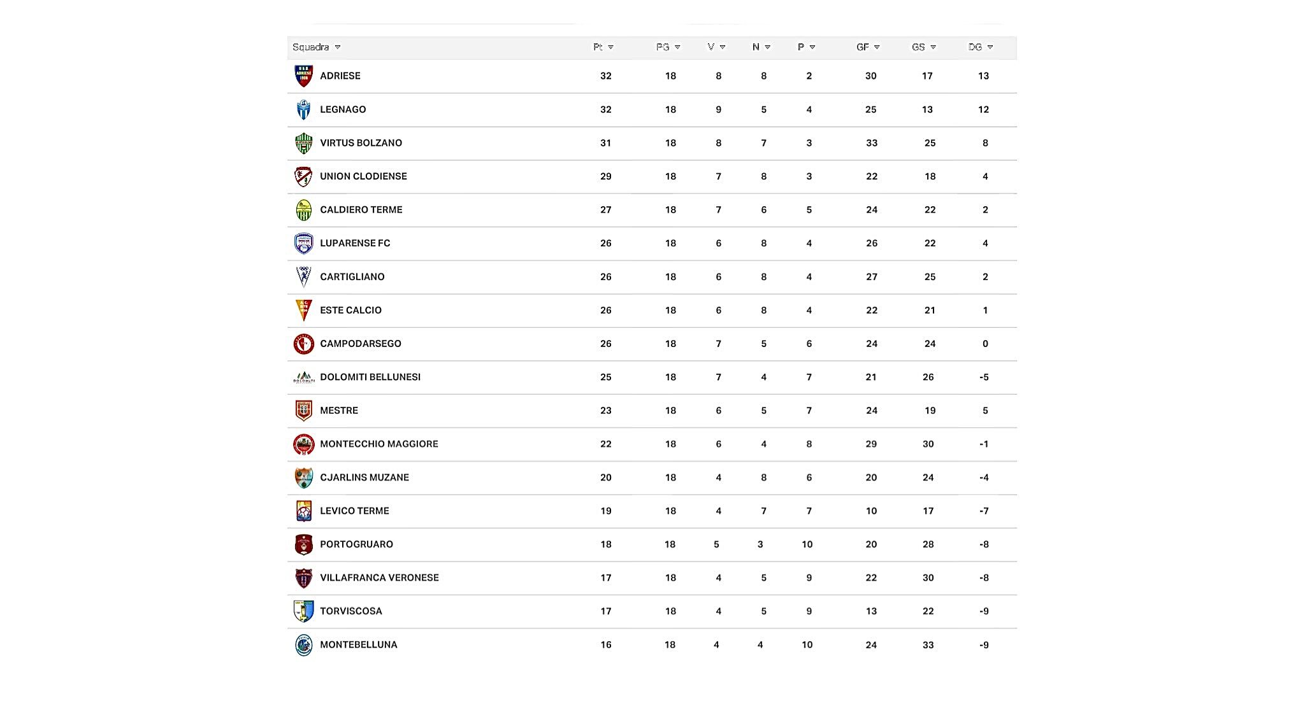Click the Caldiero Terme team crest
The width and height of the screenshot is (1305, 708).
pyautogui.click(x=303, y=210)
